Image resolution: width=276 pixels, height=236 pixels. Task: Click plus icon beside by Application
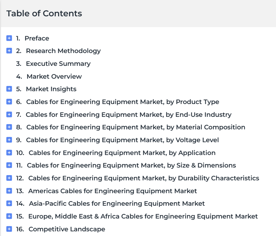point(9,153)
